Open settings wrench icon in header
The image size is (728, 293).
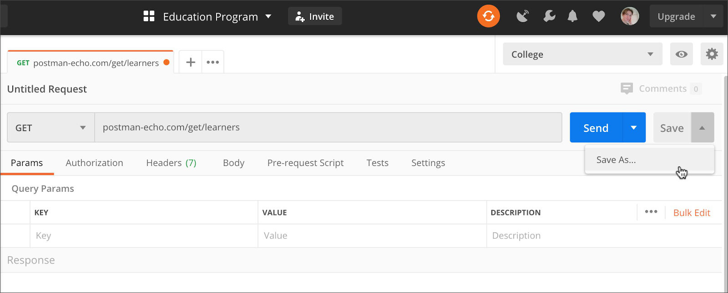(x=549, y=17)
